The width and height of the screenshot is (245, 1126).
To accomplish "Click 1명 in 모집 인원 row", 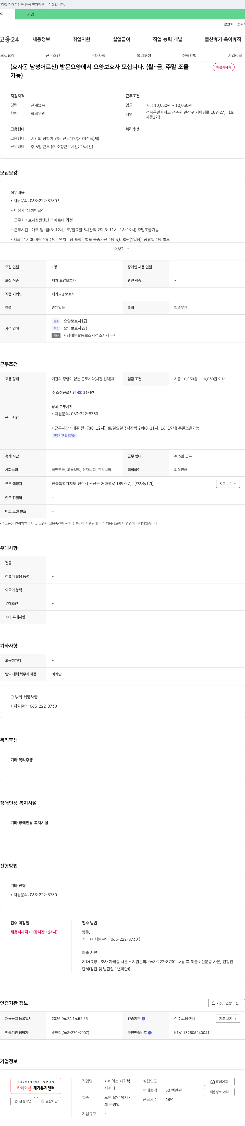I will point(54,267).
